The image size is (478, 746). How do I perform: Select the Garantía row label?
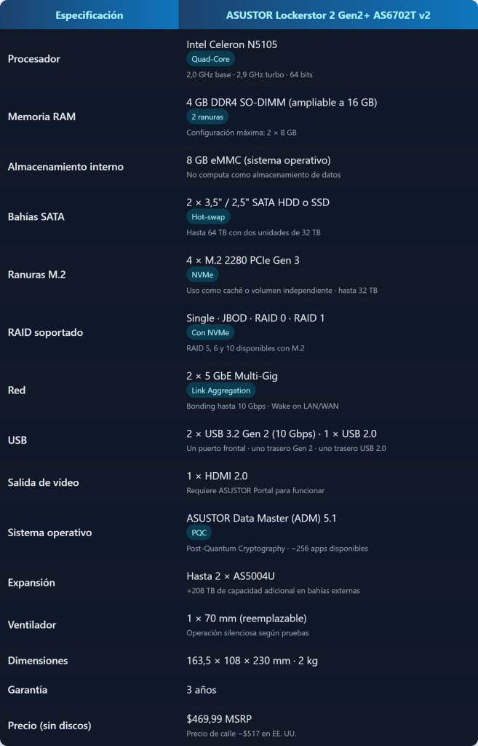point(28,690)
